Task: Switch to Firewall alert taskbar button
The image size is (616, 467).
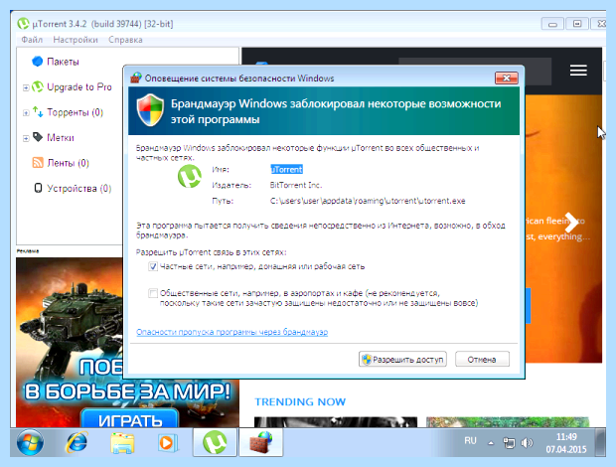Action: [x=261, y=442]
